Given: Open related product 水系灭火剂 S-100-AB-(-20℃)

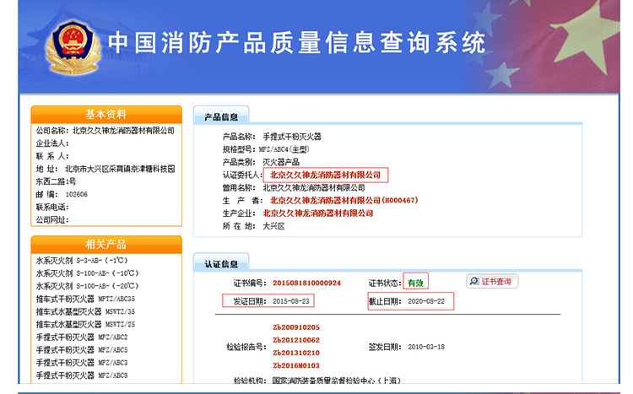Looking at the screenshot, I should point(86,286).
